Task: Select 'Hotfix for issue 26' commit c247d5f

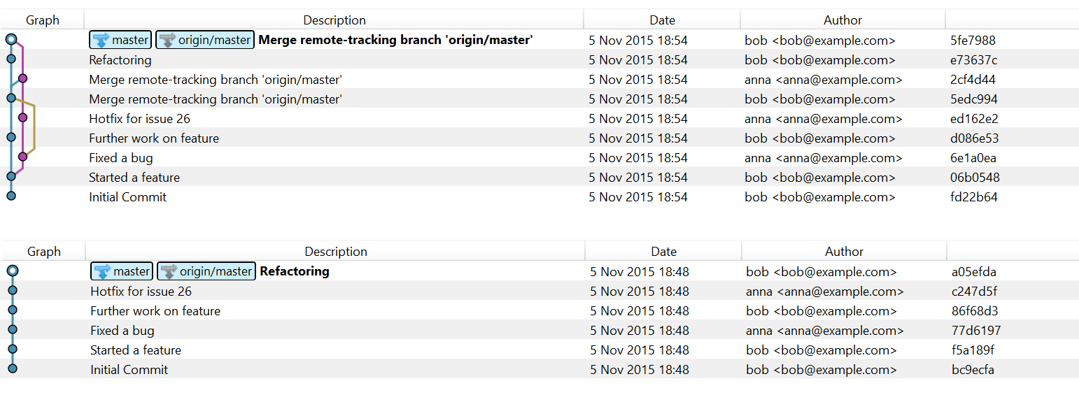Action: (141, 292)
